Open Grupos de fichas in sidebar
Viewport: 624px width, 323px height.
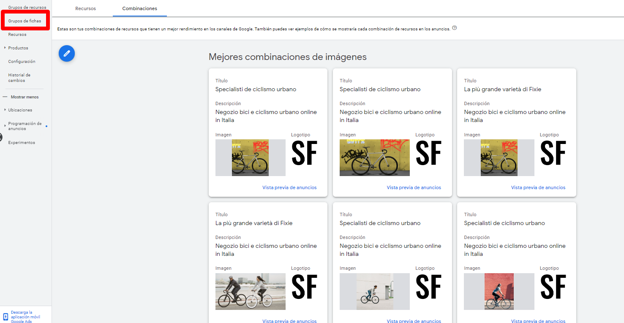click(25, 21)
